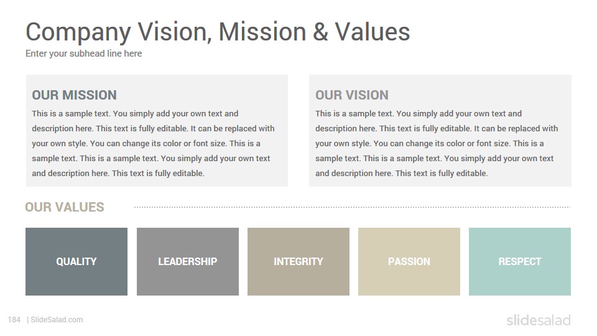Click the OUR MISSION sample paragraph text
This screenshot has height=336, width=597.
[153, 143]
